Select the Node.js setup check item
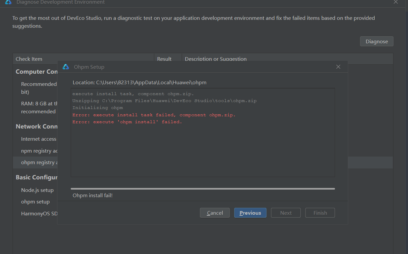 (x=37, y=190)
